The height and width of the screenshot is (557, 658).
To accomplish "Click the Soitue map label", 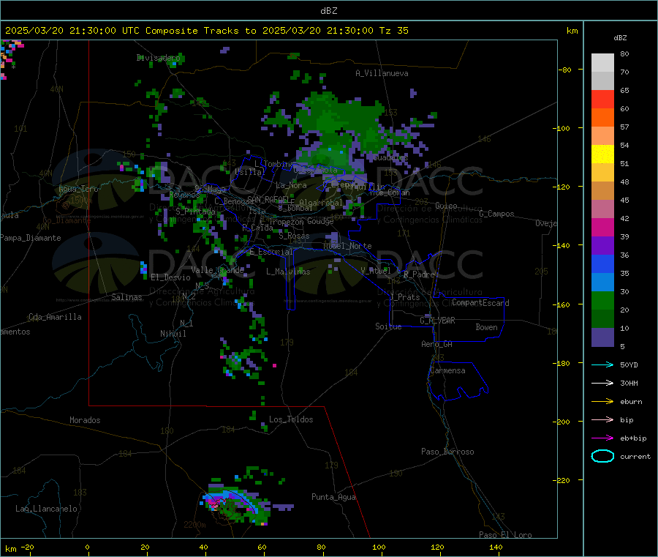I will click(388, 326).
